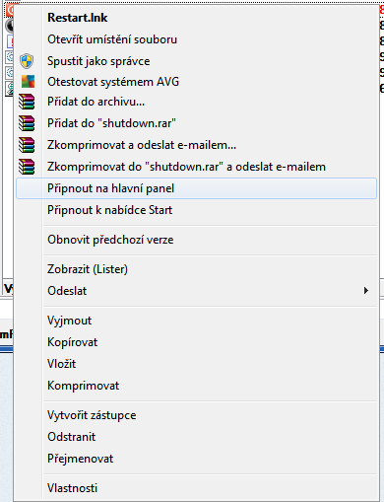This screenshot has width=384, height=502.
Task: Click the shield icon for Spustit jako správce
Action: tap(27, 61)
